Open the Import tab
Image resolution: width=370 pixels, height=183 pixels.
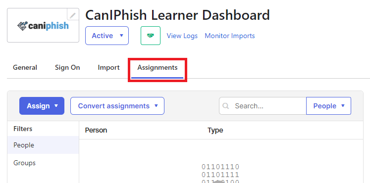coord(108,68)
